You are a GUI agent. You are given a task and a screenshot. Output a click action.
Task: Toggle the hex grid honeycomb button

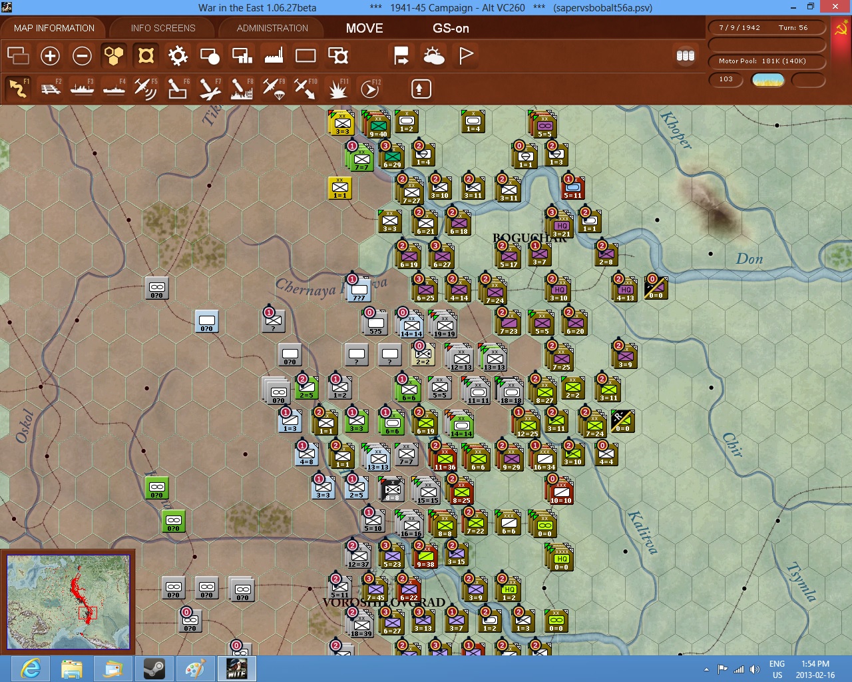114,55
